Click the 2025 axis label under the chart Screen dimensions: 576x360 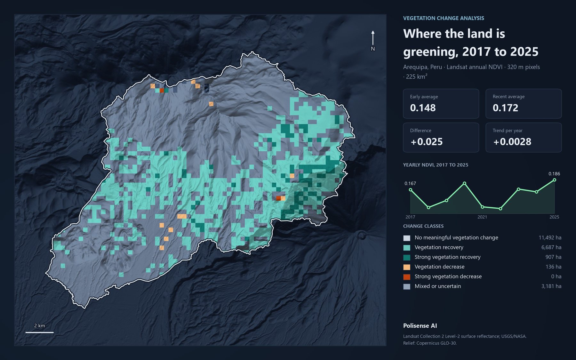click(x=554, y=217)
